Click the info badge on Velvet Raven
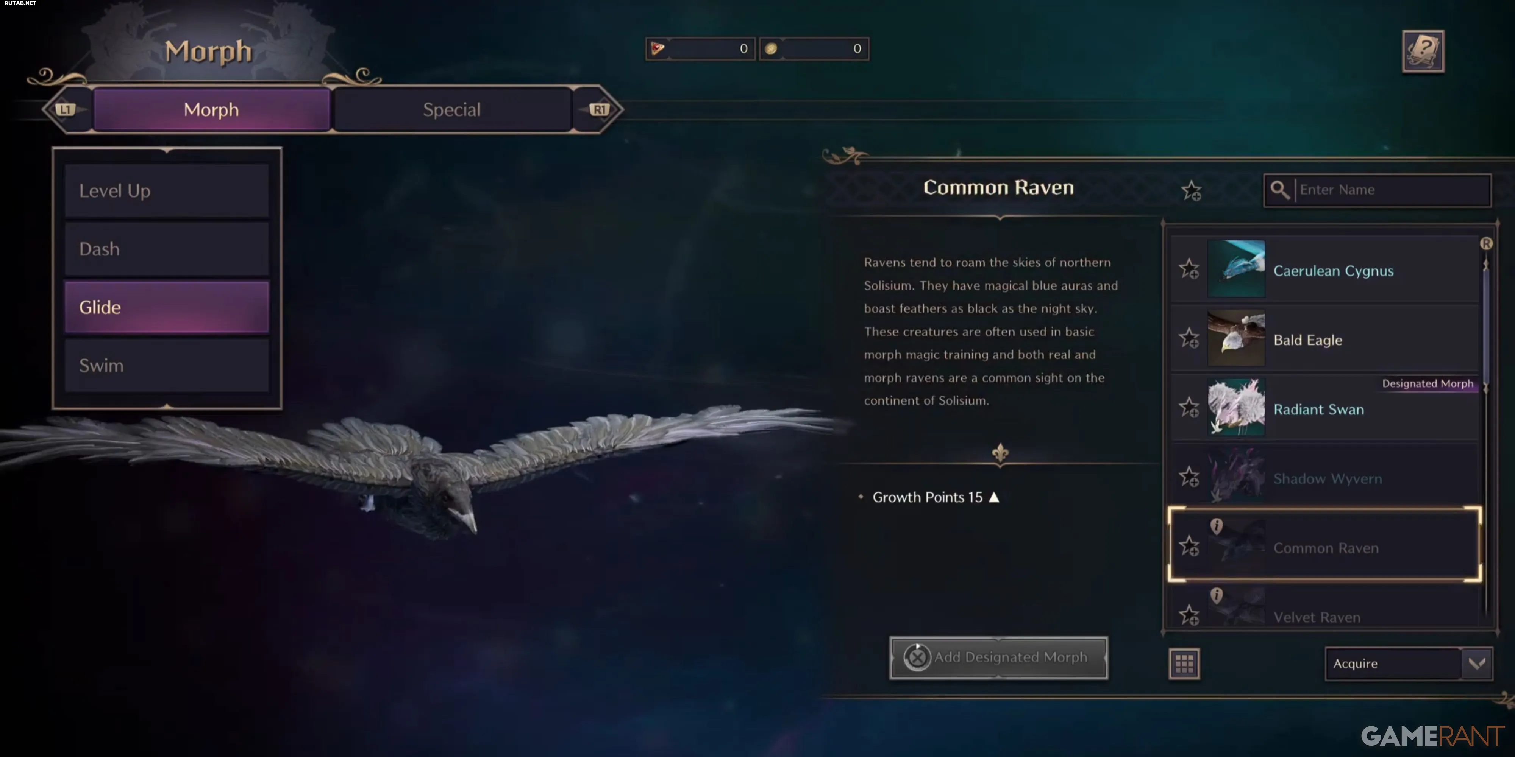The width and height of the screenshot is (1515, 757). tap(1216, 595)
